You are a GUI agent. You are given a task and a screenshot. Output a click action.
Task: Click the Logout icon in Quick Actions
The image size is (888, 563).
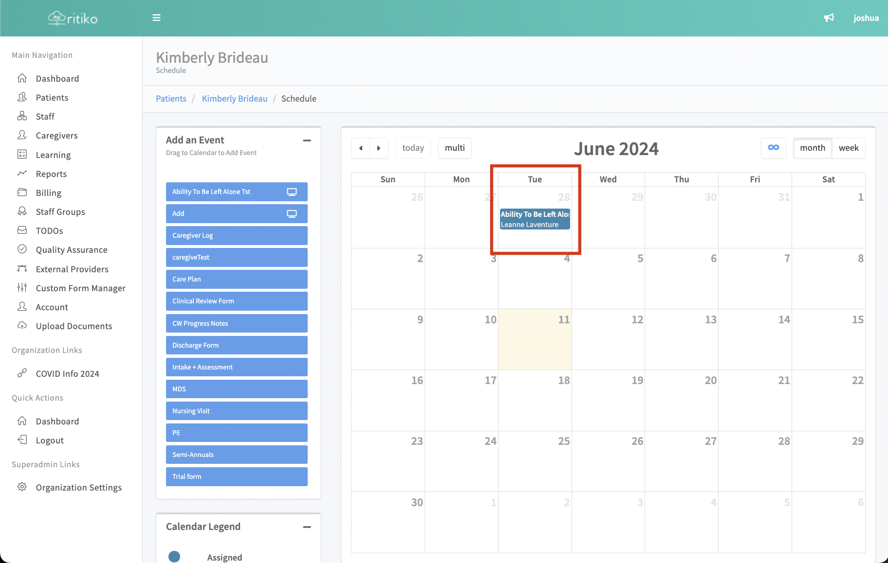coord(22,440)
